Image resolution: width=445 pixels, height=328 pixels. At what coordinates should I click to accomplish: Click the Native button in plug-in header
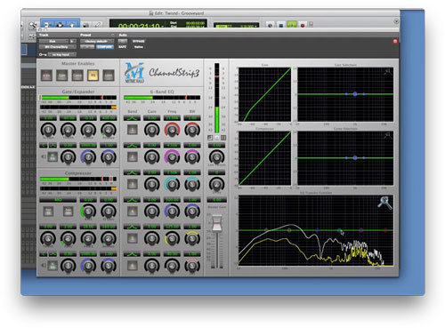coord(138,47)
